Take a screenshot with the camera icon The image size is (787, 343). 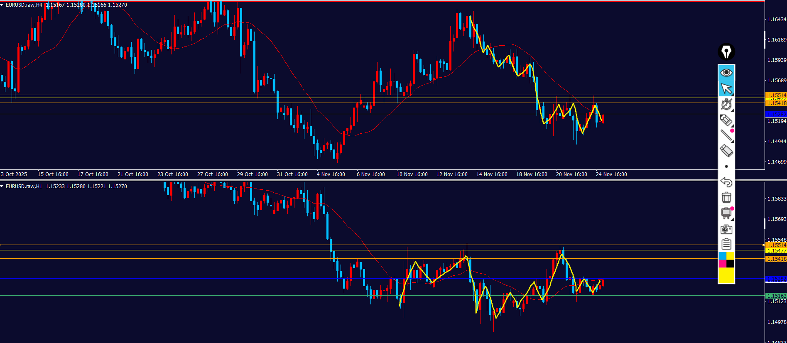[726, 229]
